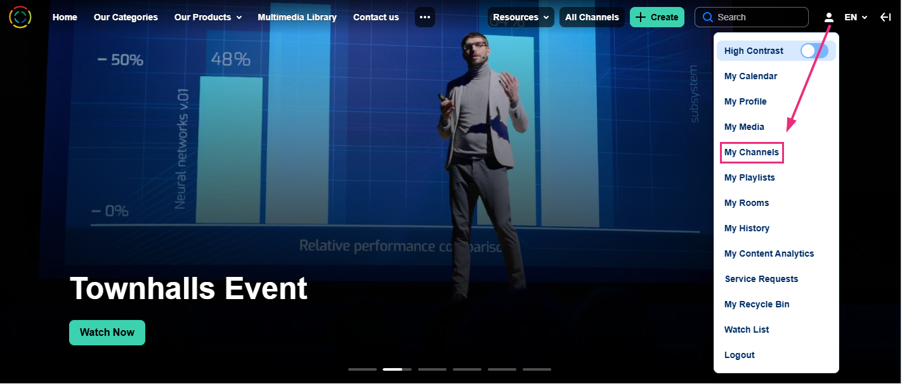Select the second carousel slide indicator
This screenshot has height=384, width=902.
pyautogui.click(x=397, y=369)
